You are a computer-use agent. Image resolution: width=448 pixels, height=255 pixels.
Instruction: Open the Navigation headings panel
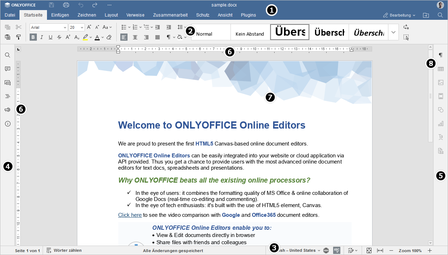point(7,96)
